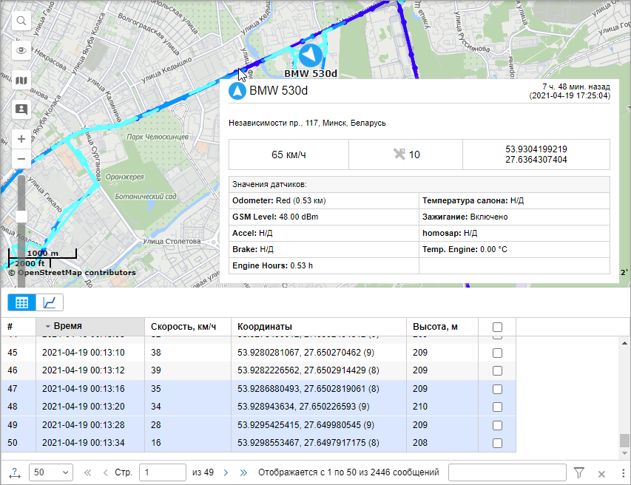Tick the select-all checkbox in the table header
This screenshot has width=631, height=485.
coord(497,327)
